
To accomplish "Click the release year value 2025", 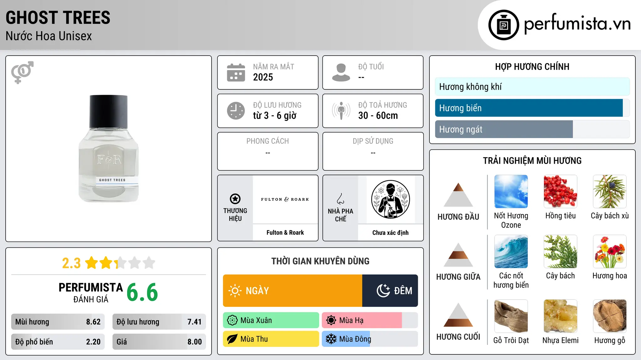I will (263, 77).
